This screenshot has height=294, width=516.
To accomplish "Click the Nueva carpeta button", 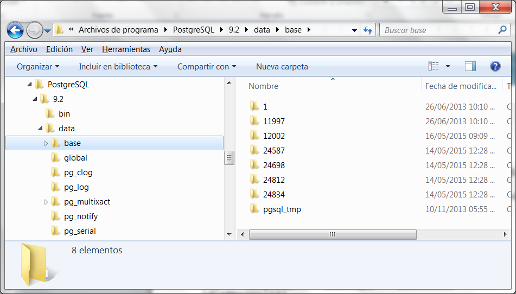I will [x=282, y=67].
